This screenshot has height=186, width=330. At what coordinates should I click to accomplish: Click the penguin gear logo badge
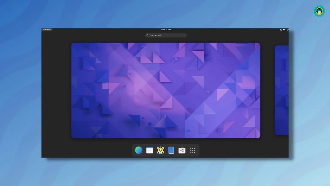click(x=319, y=11)
